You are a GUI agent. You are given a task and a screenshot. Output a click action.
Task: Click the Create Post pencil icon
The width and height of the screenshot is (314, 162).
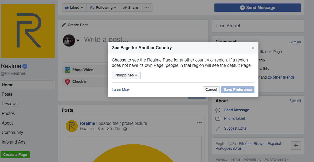(64, 25)
